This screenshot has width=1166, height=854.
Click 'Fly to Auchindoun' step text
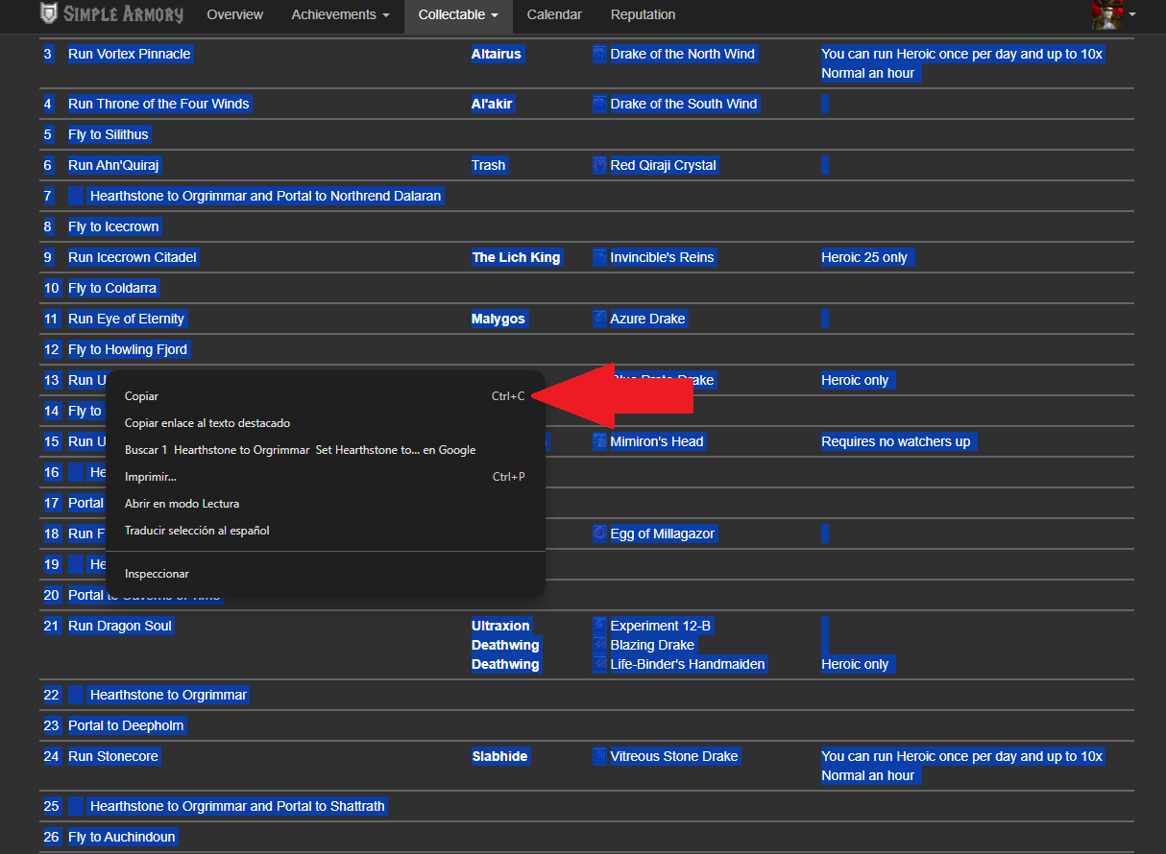coord(122,837)
